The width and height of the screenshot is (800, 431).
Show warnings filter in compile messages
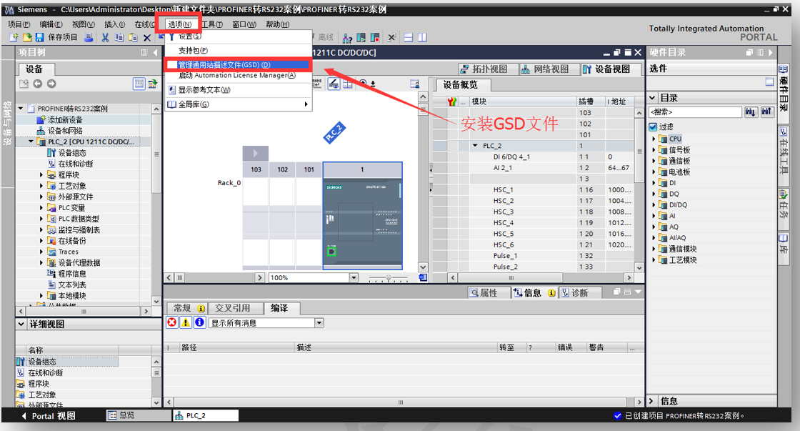186,322
